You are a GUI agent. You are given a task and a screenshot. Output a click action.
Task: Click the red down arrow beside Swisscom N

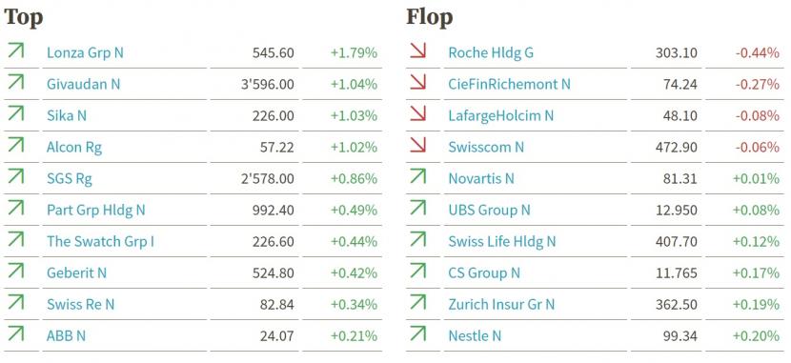(417, 145)
